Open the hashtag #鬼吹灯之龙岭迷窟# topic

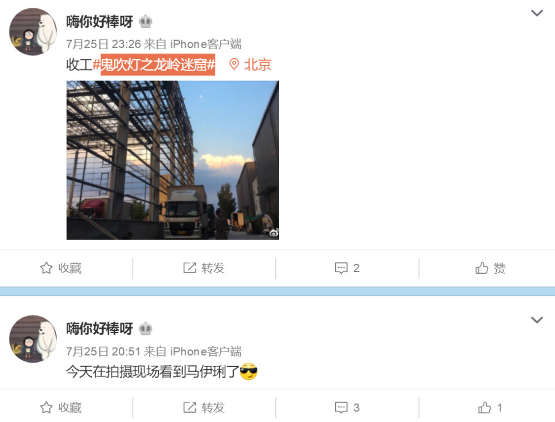[x=154, y=64]
